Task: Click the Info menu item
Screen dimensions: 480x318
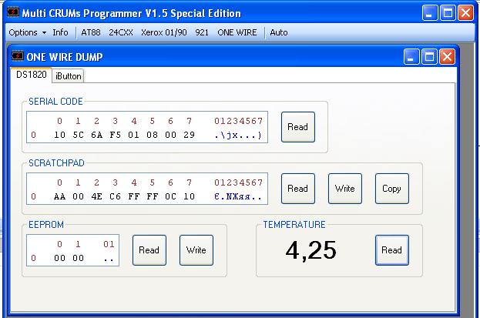Action: [60, 32]
